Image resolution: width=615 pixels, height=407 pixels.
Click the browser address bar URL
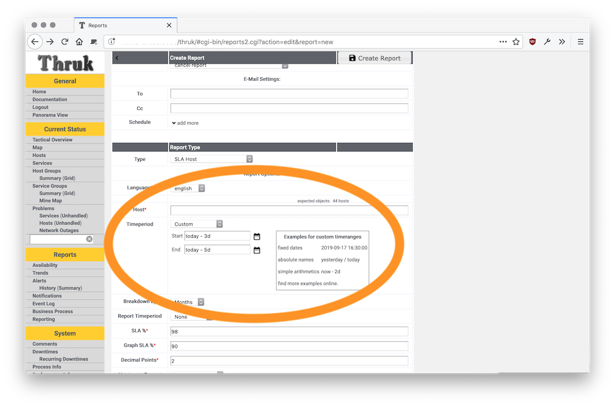(255, 42)
